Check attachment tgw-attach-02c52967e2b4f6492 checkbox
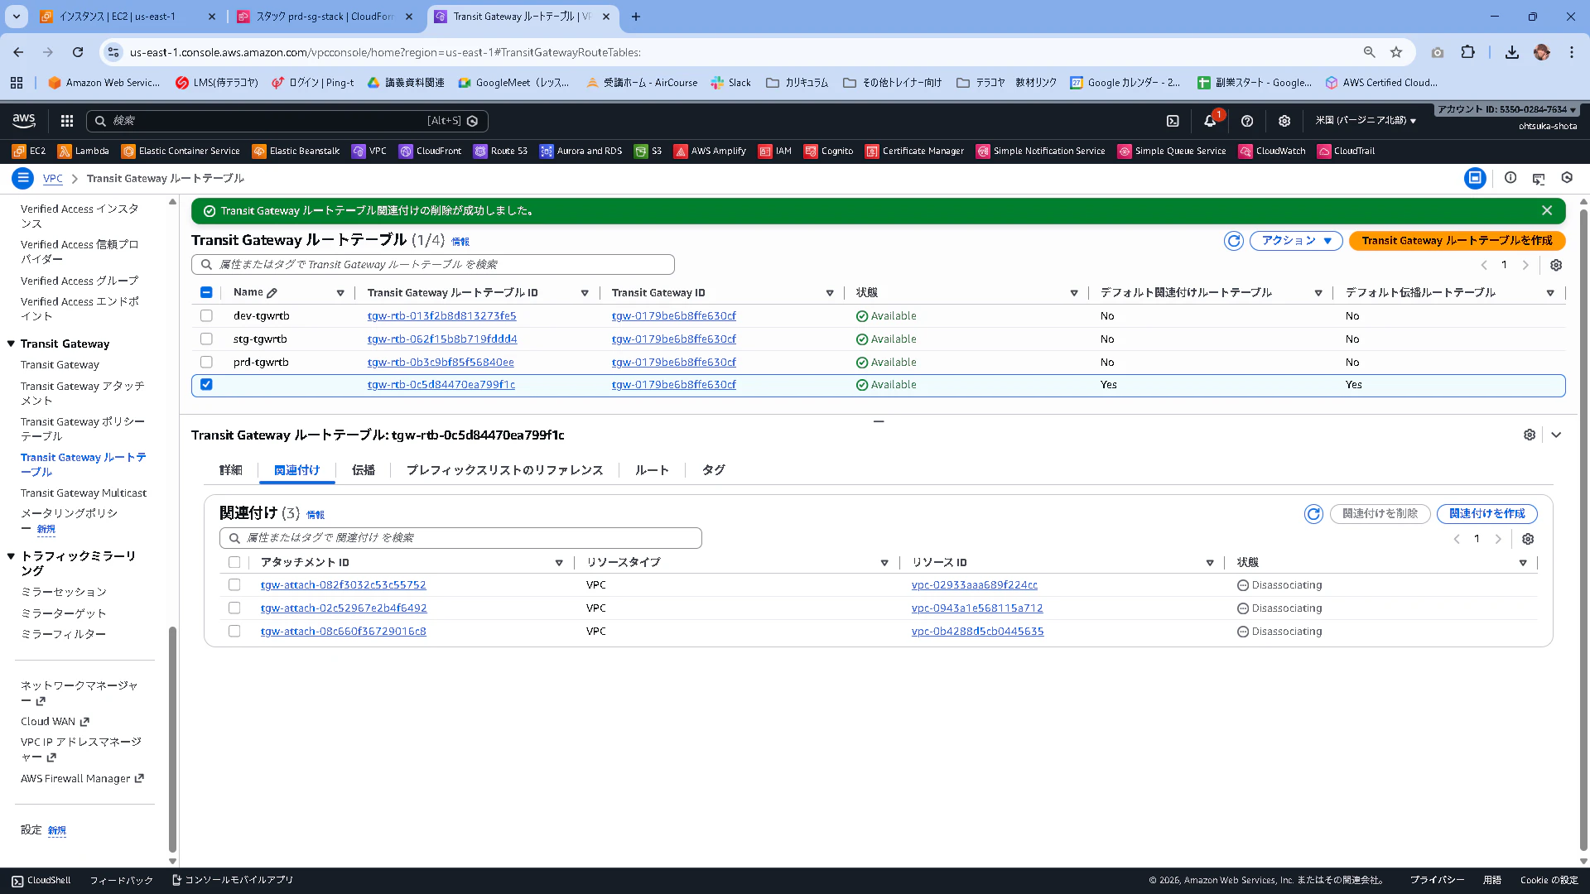Image resolution: width=1590 pixels, height=894 pixels. pos(234,608)
